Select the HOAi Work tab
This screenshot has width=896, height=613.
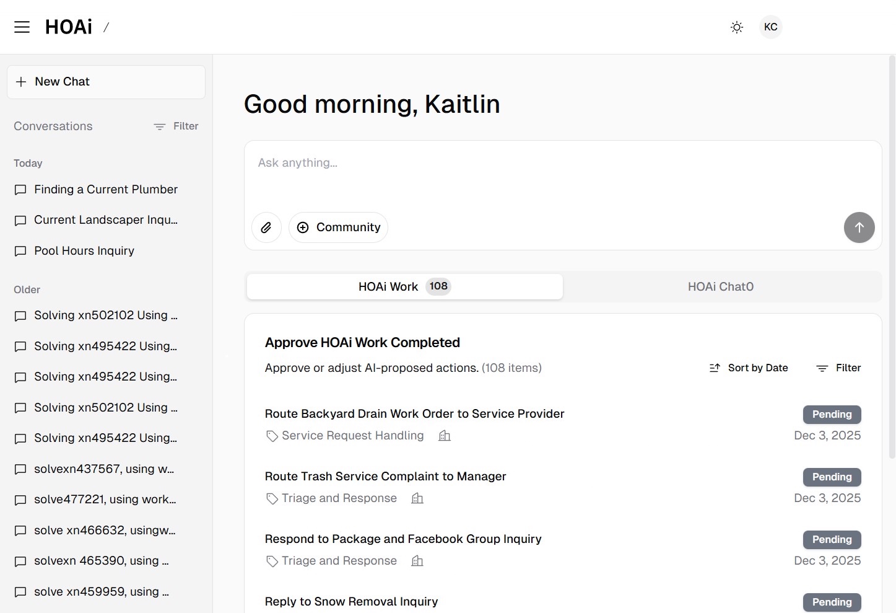coord(404,286)
